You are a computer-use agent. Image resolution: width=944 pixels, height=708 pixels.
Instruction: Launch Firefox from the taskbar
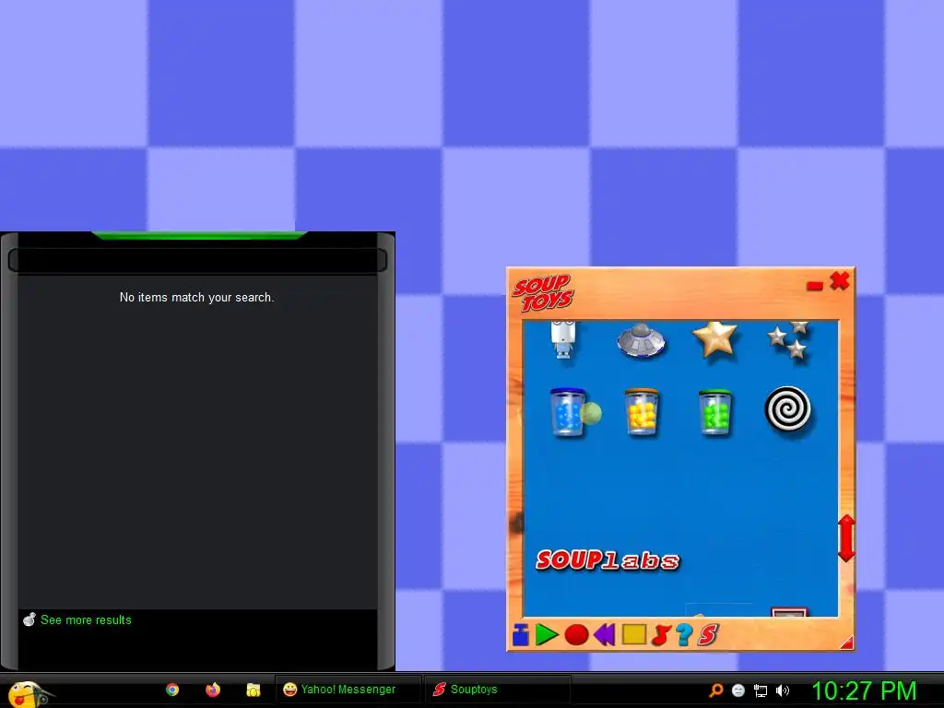pos(213,690)
